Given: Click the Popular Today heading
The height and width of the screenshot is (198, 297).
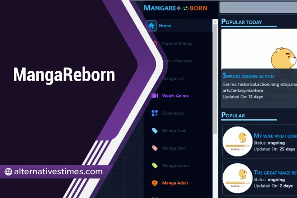Looking at the screenshot, I should [x=242, y=22].
